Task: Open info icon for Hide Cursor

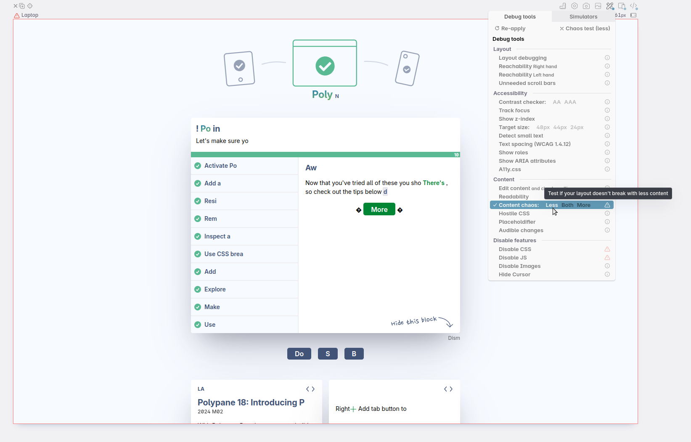Action: click(x=607, y=274)
